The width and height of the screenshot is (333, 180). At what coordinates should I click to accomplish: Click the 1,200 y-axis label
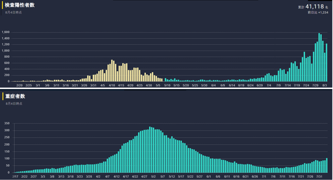(x=6, y=44)
